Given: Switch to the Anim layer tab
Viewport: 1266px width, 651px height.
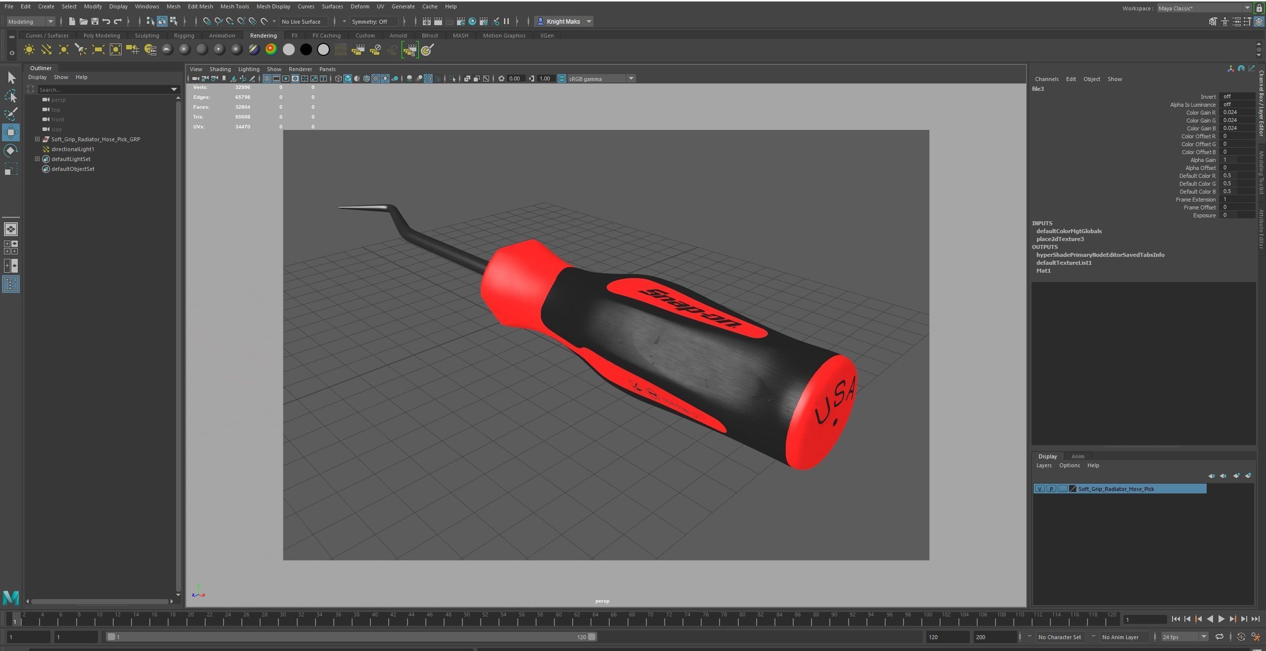Looking at the screenshot, I should [x=1078, y=456].
